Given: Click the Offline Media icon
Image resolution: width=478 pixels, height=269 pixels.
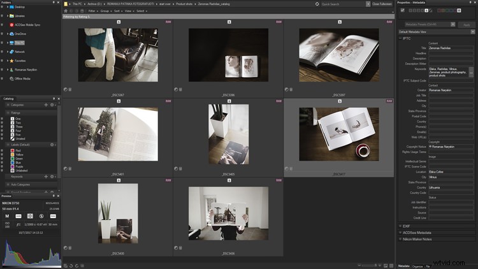Looking at the screenshot, I should coord(11,78).
